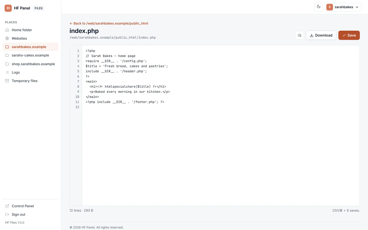Image resolution: width=368 pixels, height=230 pixels.
Task: Click the "Sarah Bakes — home page" comment line
Action: click(111, 56)
